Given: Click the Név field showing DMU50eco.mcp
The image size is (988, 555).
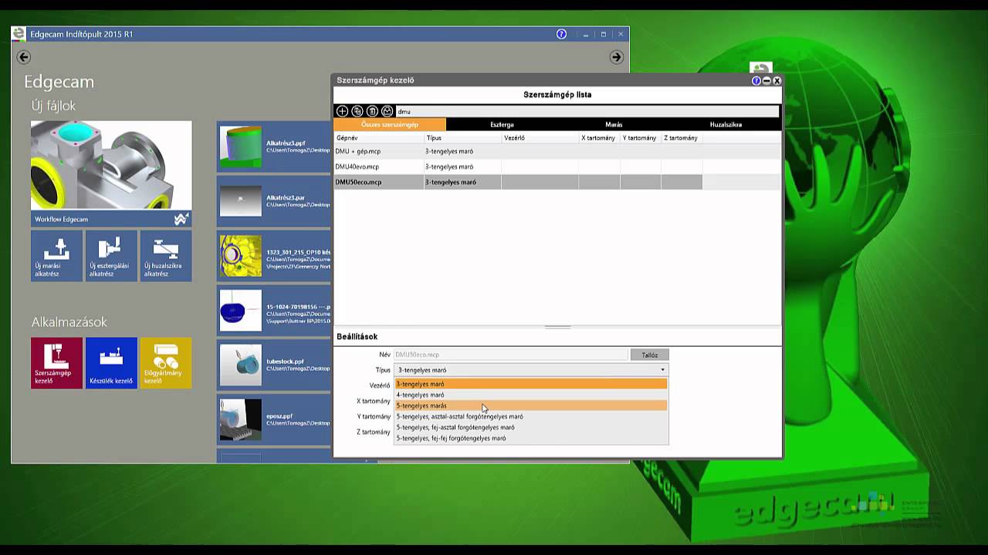Looking at the screenshot, I should coord(511,355).
